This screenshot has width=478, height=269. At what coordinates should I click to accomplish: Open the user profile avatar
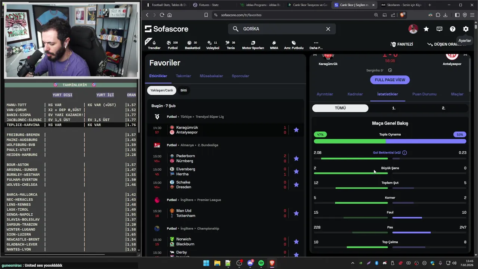pos(413,29)
